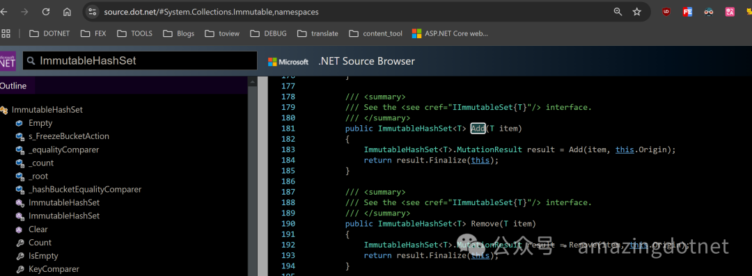Open the browser apps grid icon
This screenshot has width=752, height=276.
pyautogui.click(x=6, y=33)
